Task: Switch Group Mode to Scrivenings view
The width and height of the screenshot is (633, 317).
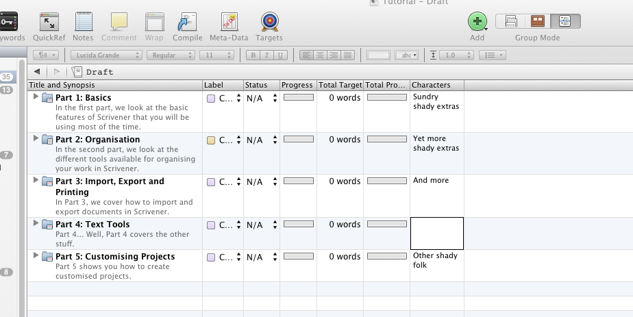Action: coord(510,21)
